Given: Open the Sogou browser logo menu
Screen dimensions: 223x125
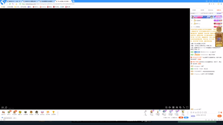Looking at the screenshot, I should coord(3,2).
